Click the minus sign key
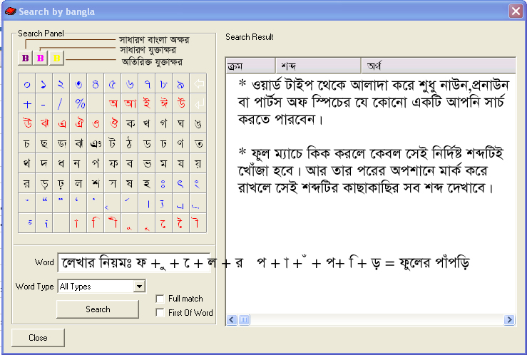Screen dimensions: 527x355 (x=44, y=103)
